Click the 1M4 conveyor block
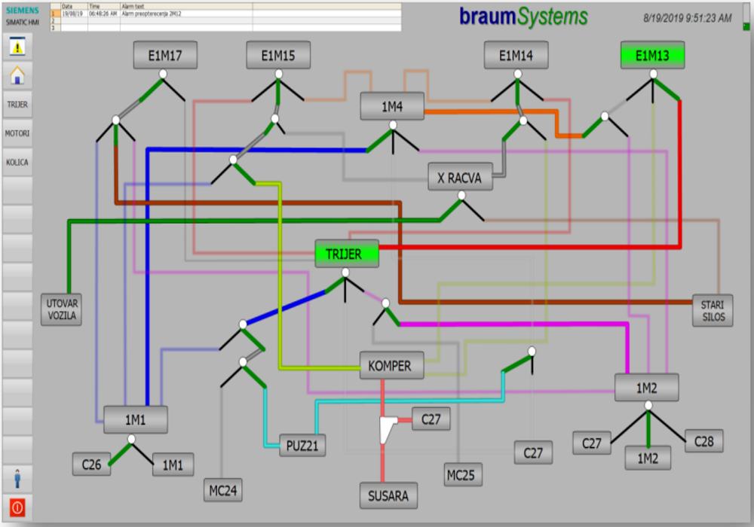754x527 pixels. pyautogui.click(x=391, y=107)
